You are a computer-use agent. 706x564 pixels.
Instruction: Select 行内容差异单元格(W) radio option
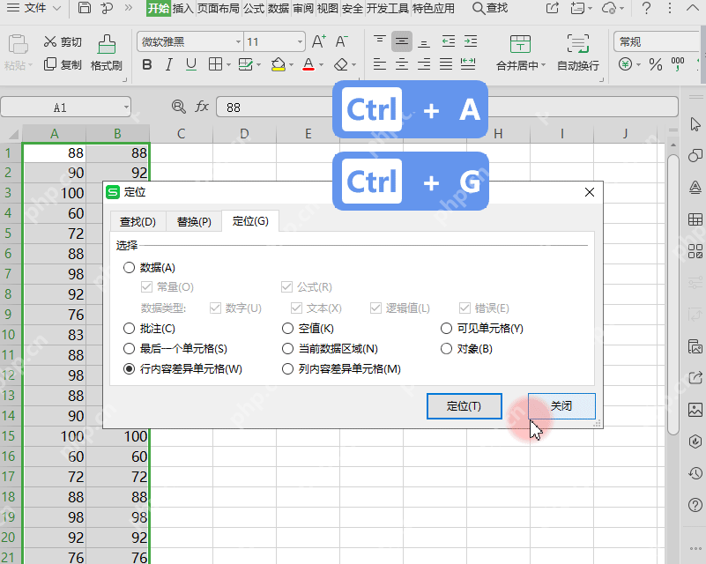(129, 368)
